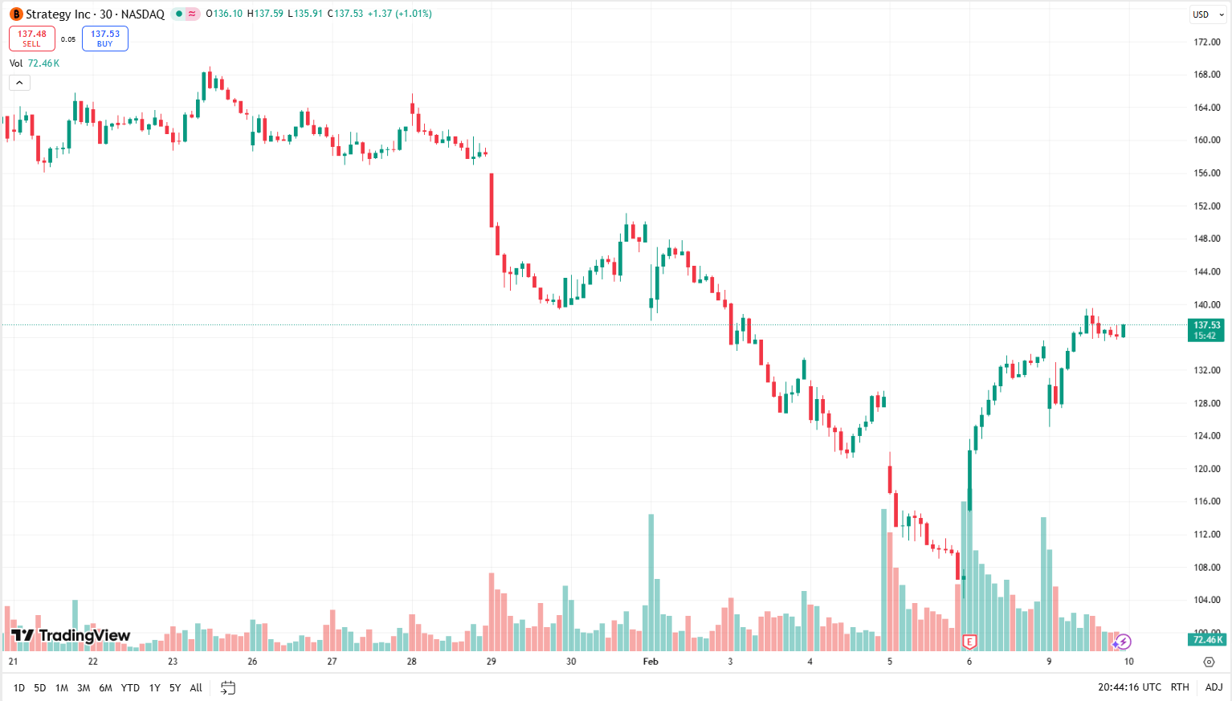Viewport: 1232px width, 701px height.
Task: Open the chart settings gear icon
Action: tap(1210, 661)
